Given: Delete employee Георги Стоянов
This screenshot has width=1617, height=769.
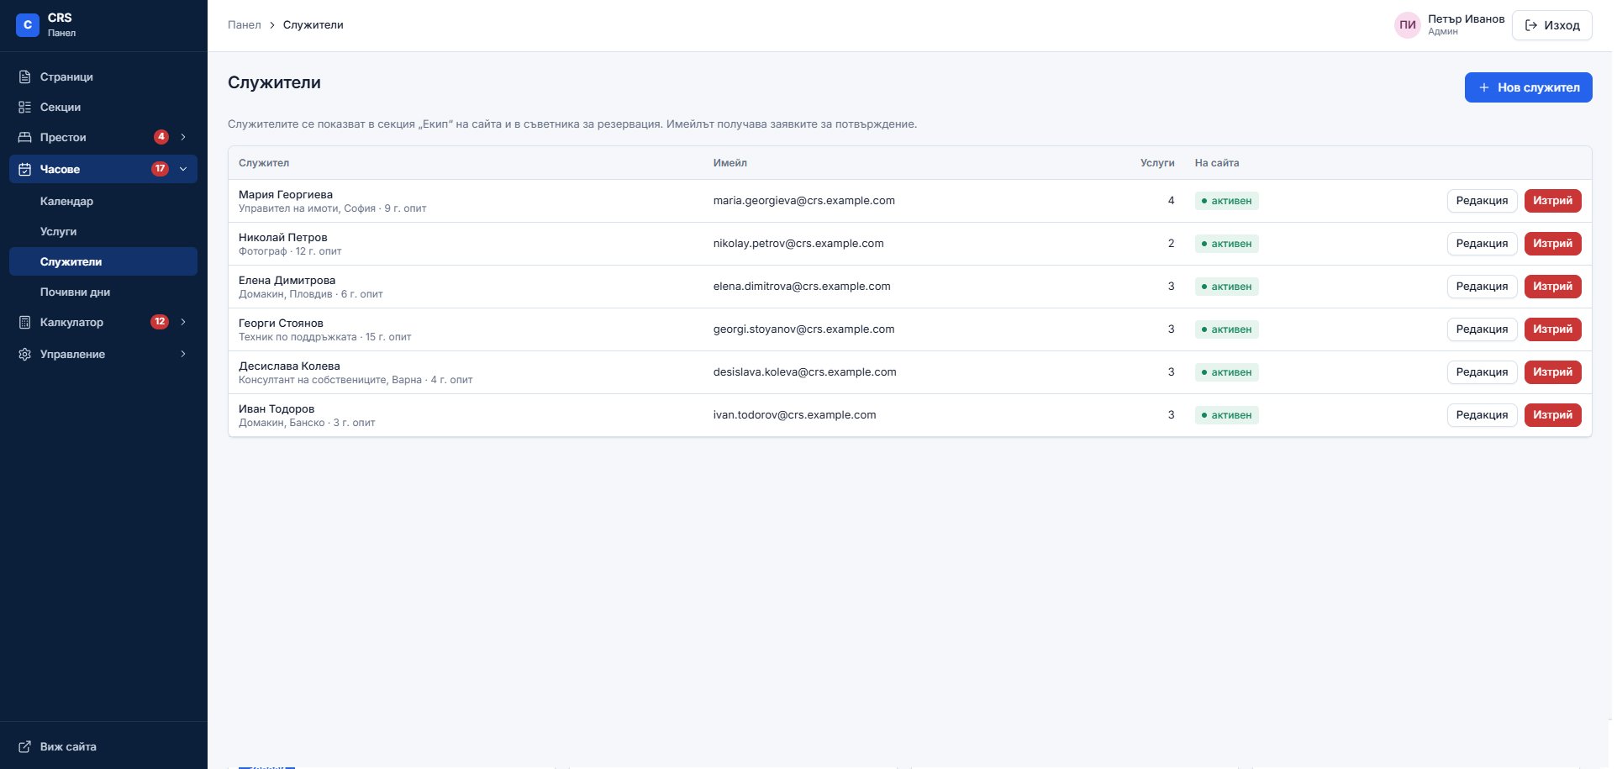Looking at the screenshot, I should 1552,329.
